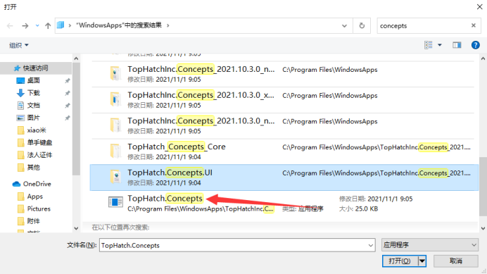Open the Pictures folder under OneDrive
Viewport: 487px width, 274px height.
tap(39, 208)
